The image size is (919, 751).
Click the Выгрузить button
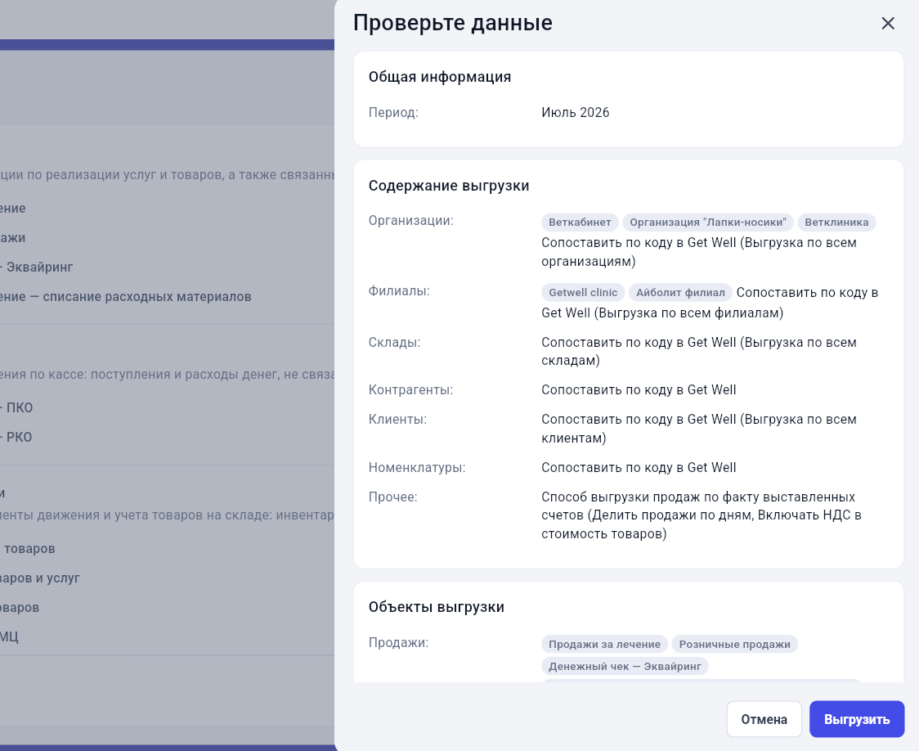point(857,719)
